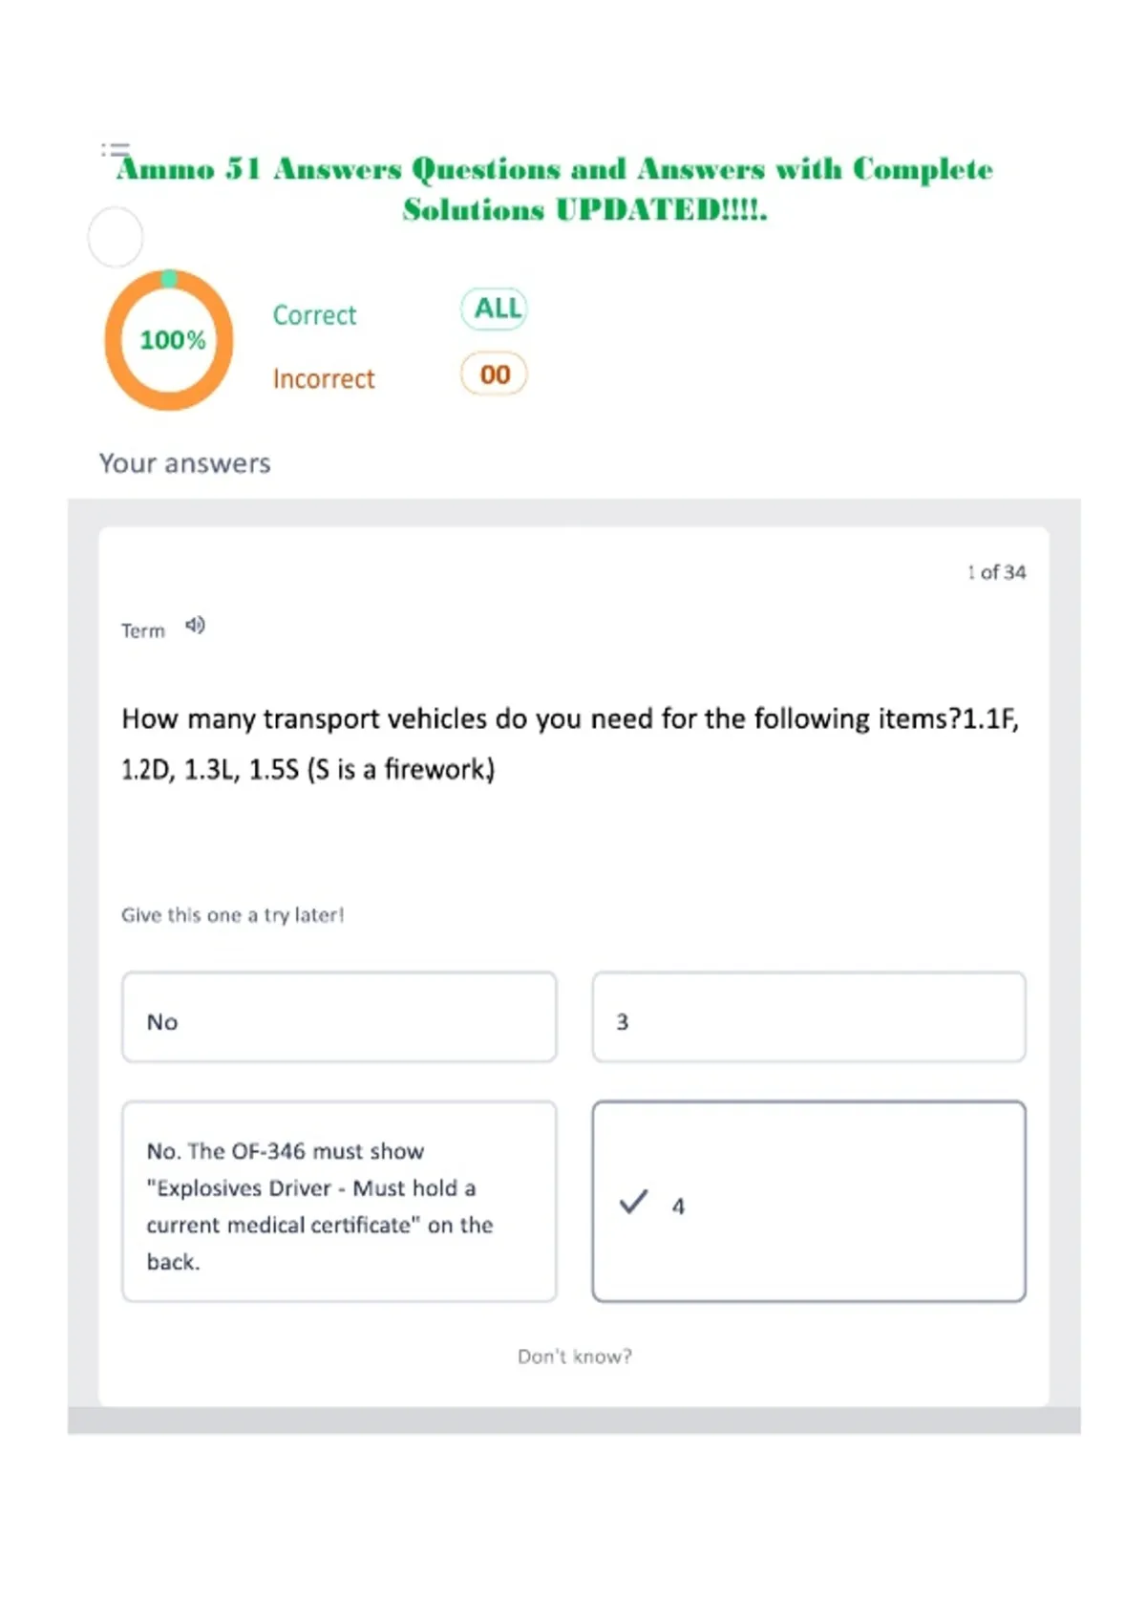Click the checkmark icon in answer 4

coord(633,1202)
